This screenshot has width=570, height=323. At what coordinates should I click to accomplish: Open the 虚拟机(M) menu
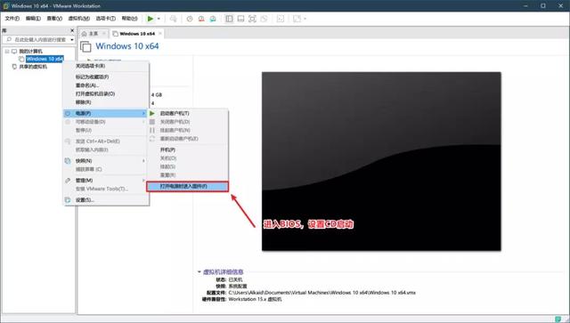pyautogui.click(x=79, y=18)
